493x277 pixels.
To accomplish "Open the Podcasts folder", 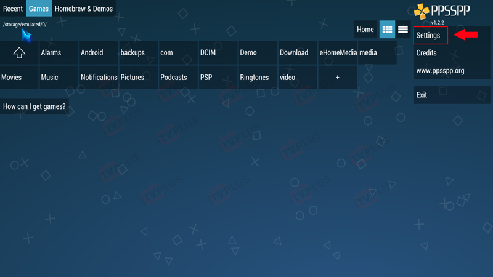I will 179,78.
